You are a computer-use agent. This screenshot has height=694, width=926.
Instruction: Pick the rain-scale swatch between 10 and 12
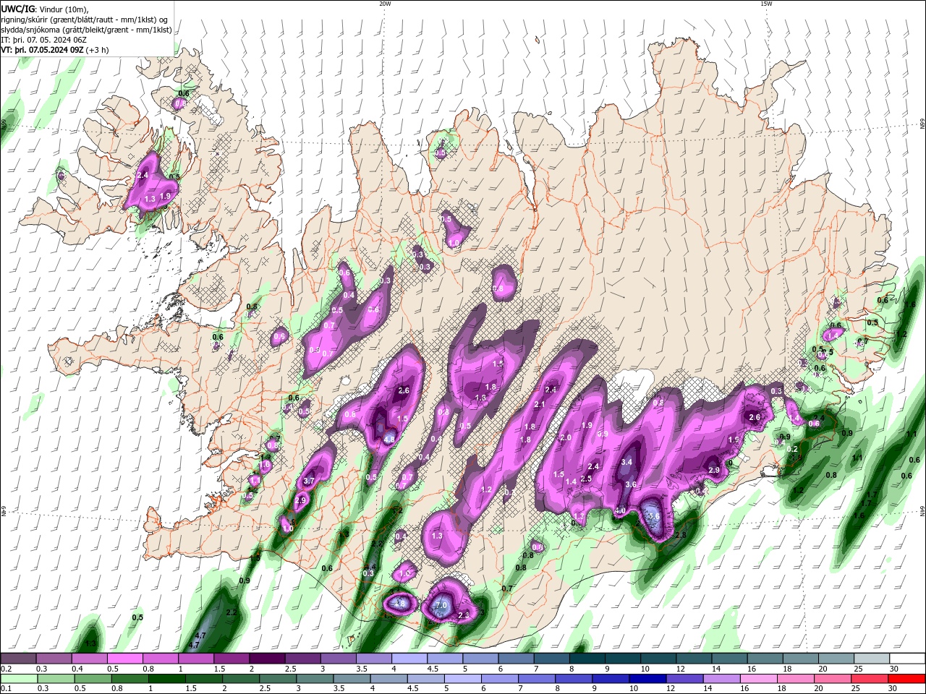pos(648,679)
